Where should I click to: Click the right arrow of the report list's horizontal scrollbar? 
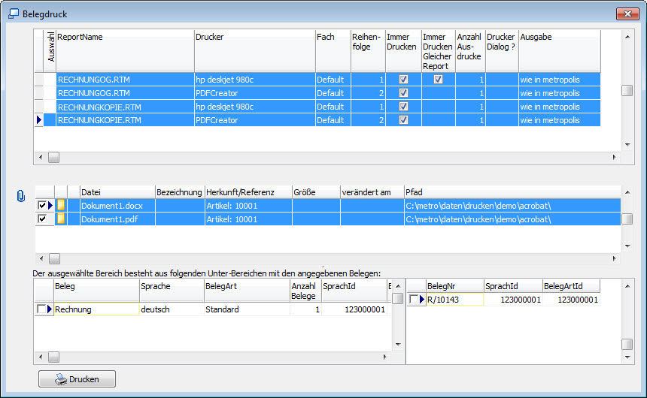click(614, 158)
